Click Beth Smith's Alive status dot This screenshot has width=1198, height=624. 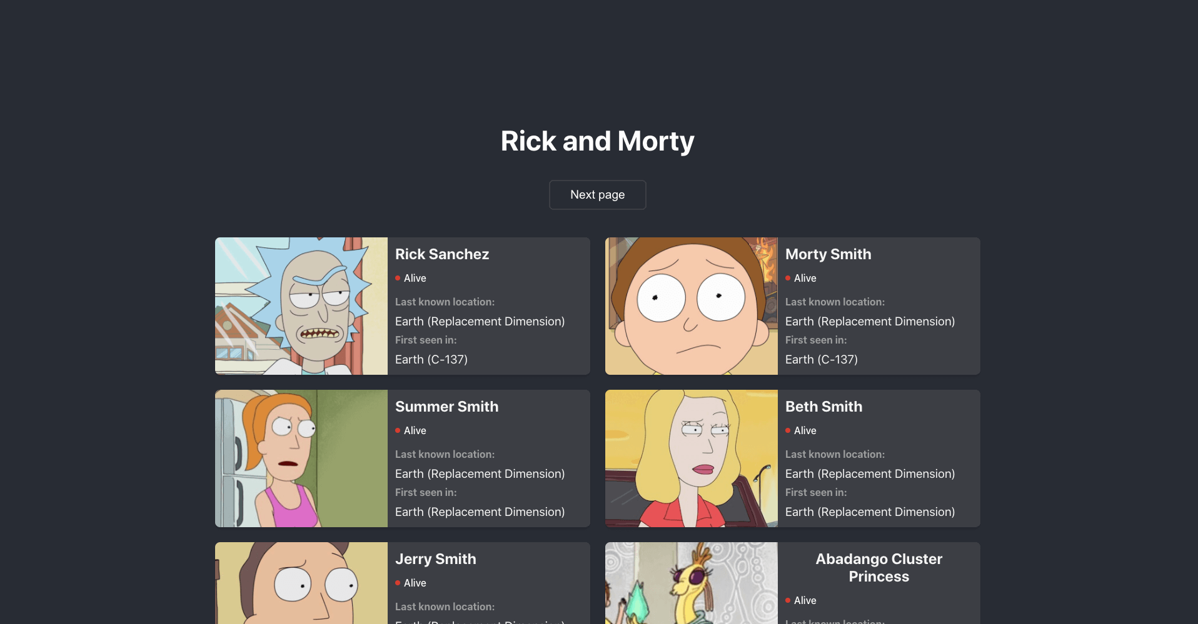(x=788, y=430)
